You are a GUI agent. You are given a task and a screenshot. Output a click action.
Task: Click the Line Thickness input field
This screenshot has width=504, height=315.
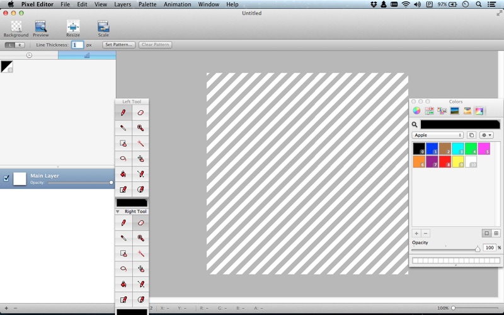77,45
